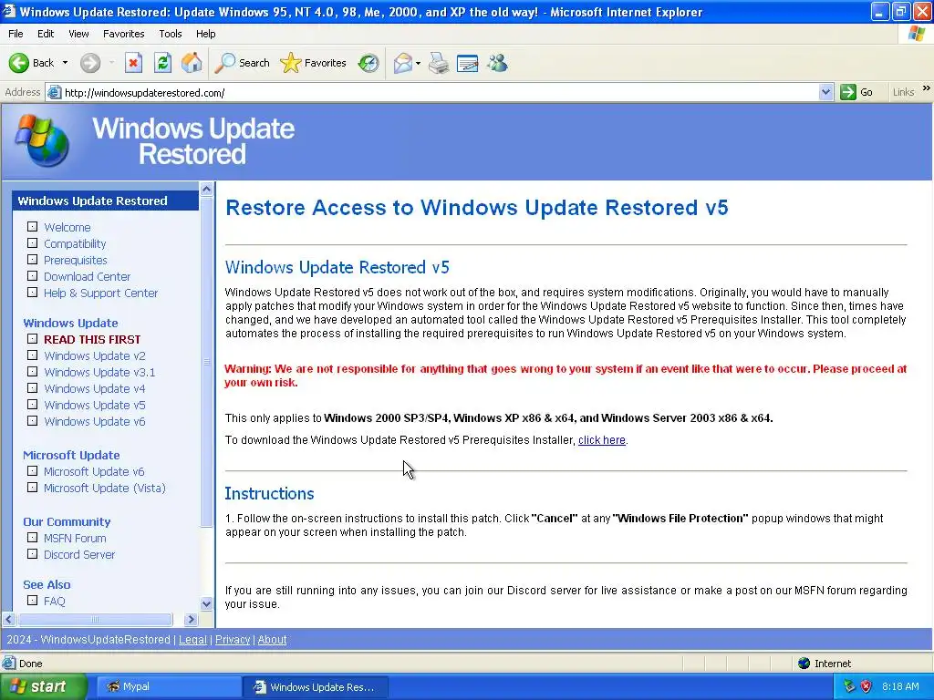Image resolution: width=934 pixels, height=700 pixels.
Task: Open the View menu
Action: pos(78,34)
